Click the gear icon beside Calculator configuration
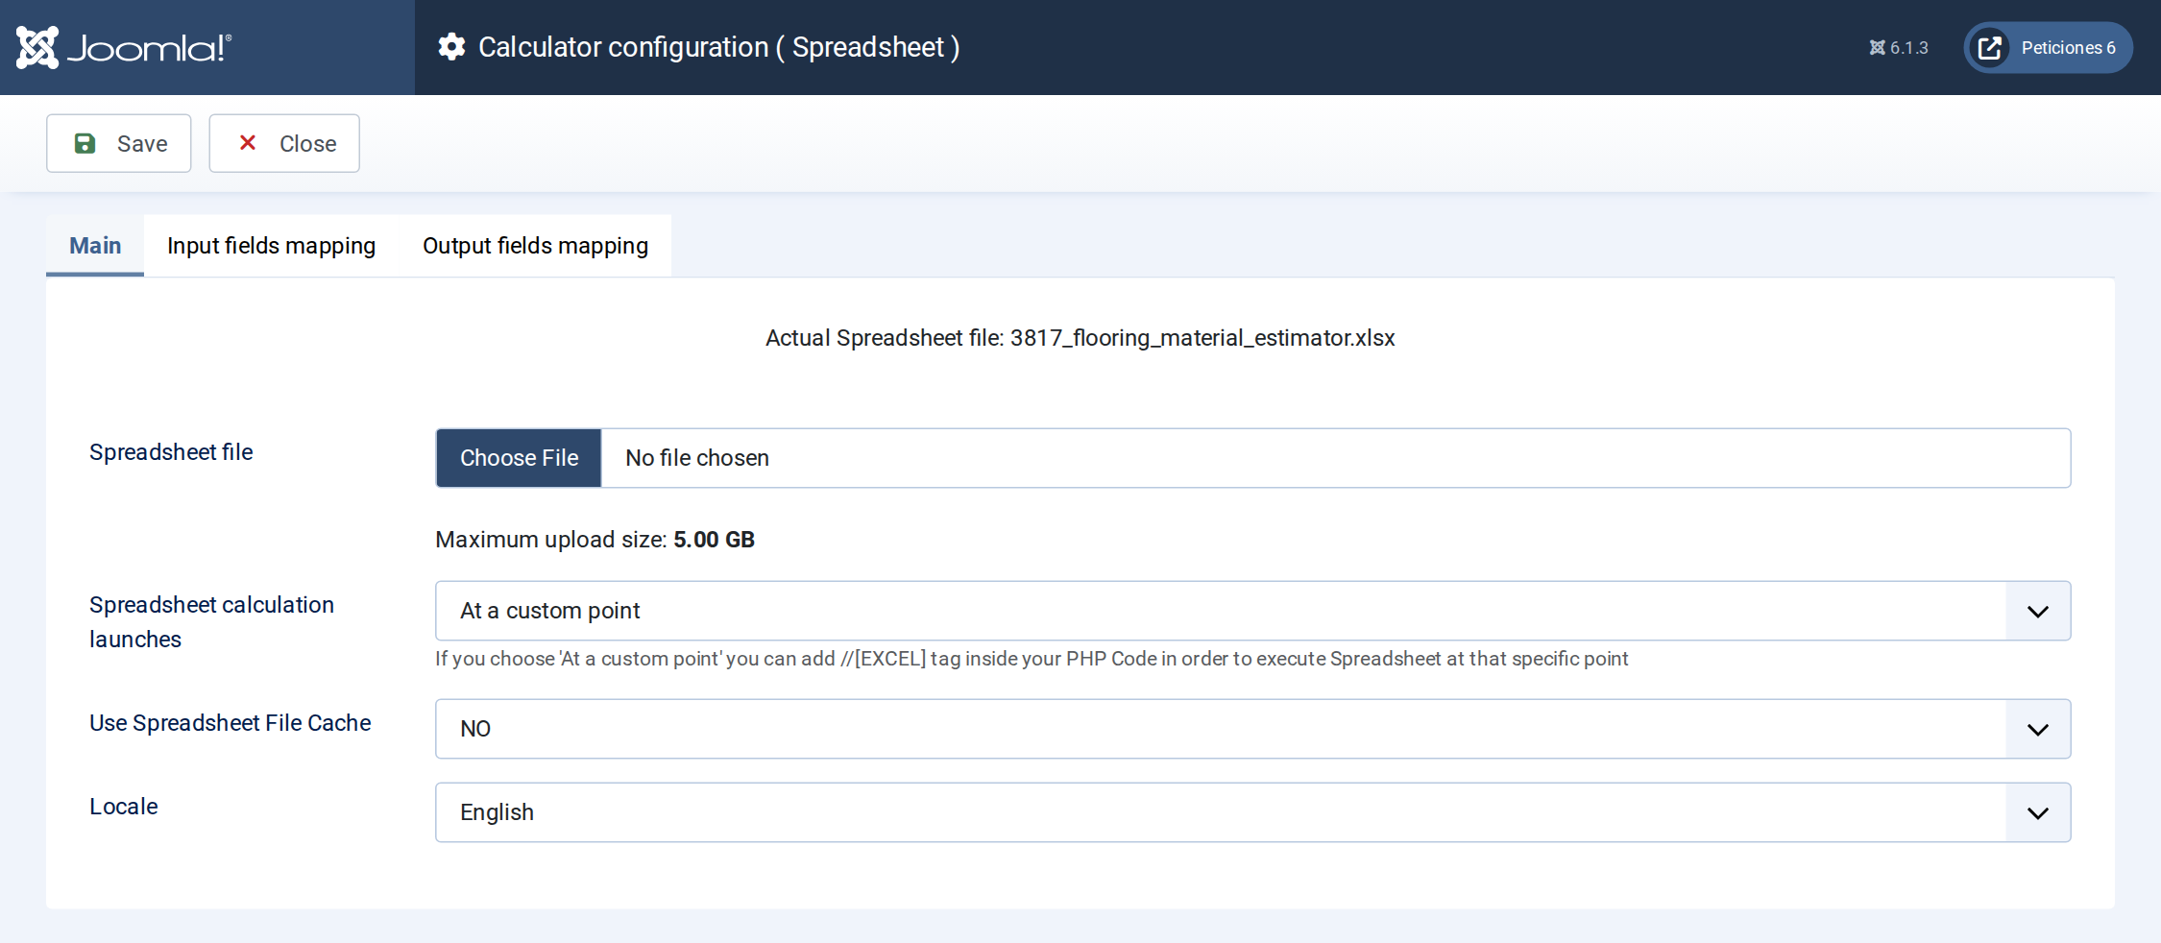The image size is (2161, 943). click(451, 47)
